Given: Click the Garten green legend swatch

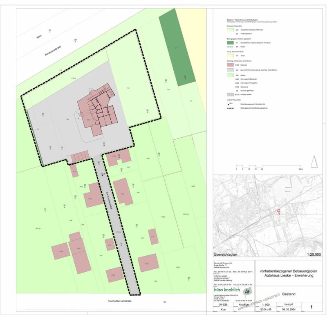Looking at the screenshot, I should click(x=230, y=75).
